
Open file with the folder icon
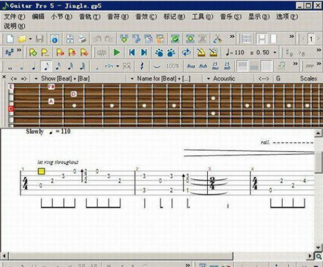[22, 39]
